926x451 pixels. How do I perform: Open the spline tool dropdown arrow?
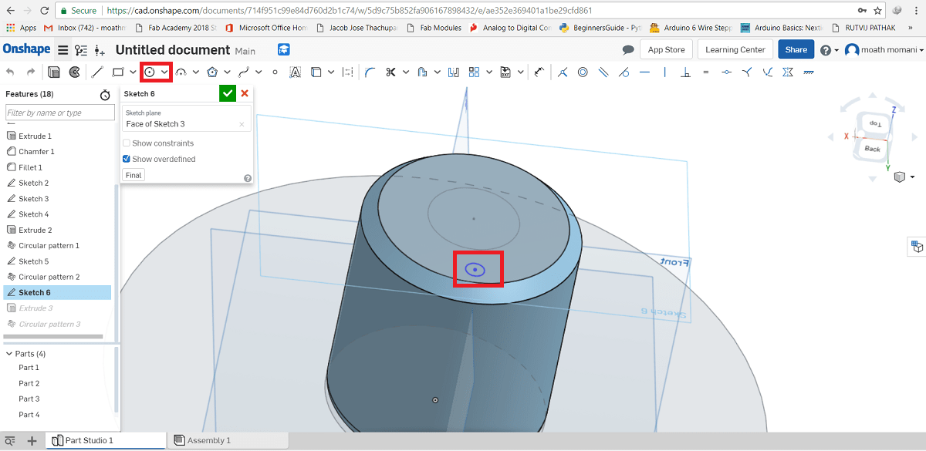click(259, 72)
